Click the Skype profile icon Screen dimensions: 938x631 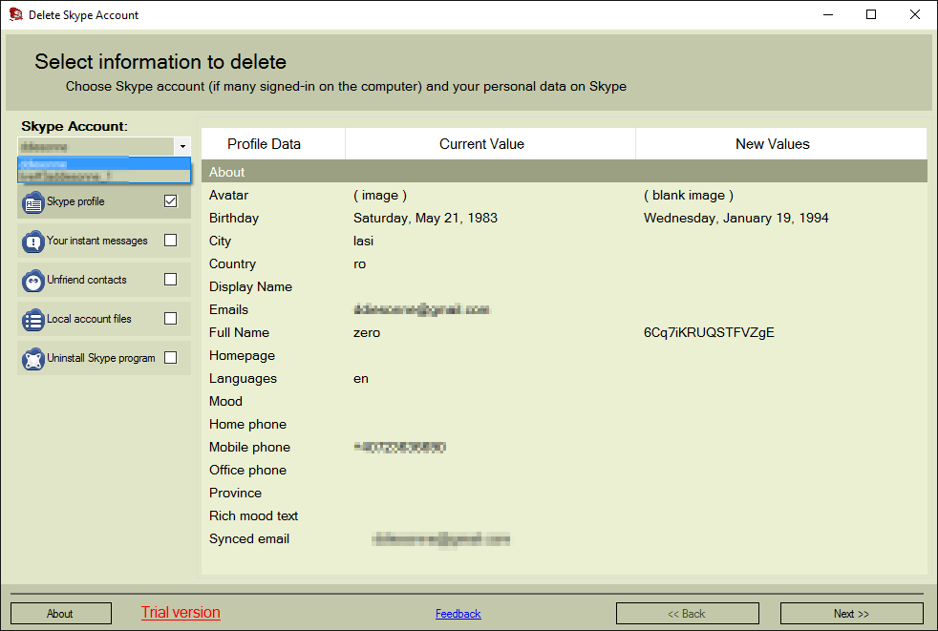click(x=32, y=202)
